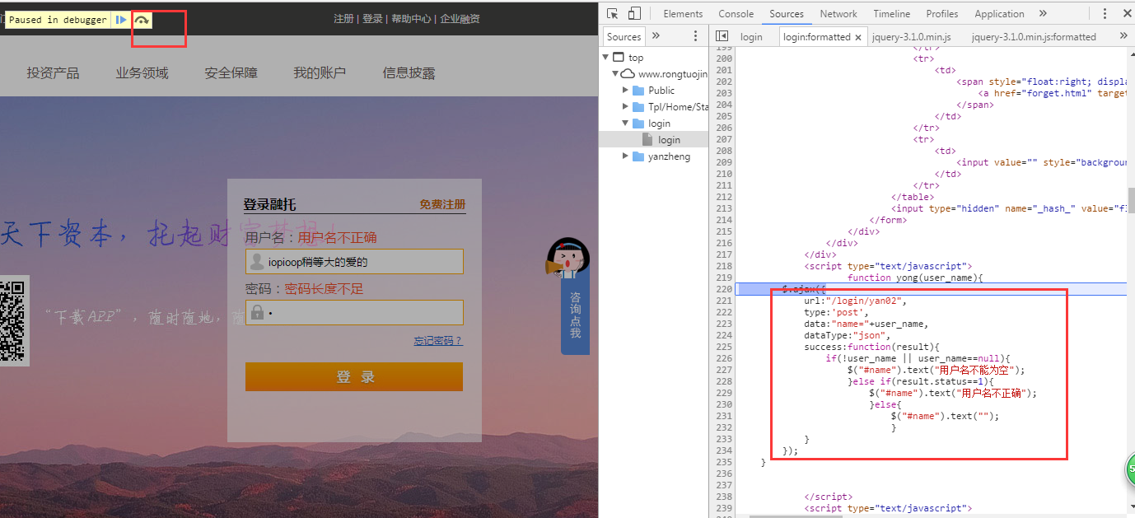Click the type:'post' code line
Viewport: 1135px width, 518px height.
click(x=836, y=312)
